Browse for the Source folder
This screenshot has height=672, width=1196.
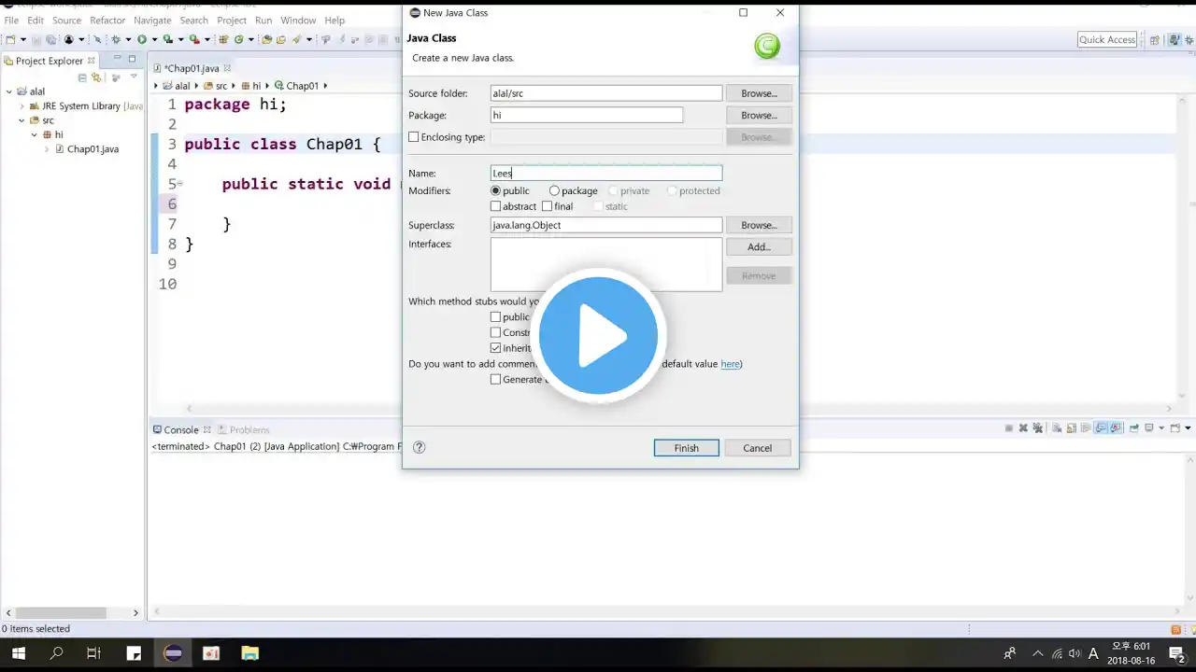tap(759, 93)
